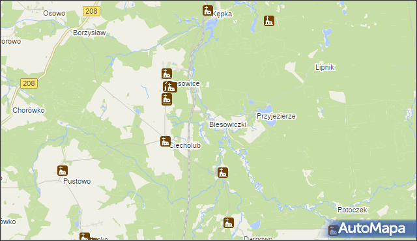Select the lowest church icon south of Biesowice
The height and width of the screenshot is (241, 417).
(x=167, y=100)
